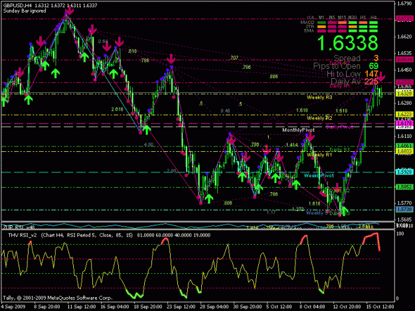
Task: Click the up arrow at the 12 Oct low
Action: pos(345,211)
